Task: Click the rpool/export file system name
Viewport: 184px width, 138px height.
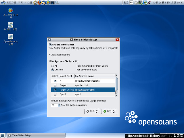Action: (81, 85)
